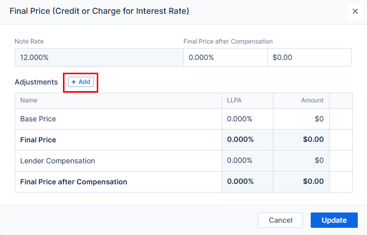Edit the Lender Compensation LLPA cell
367x235 pixels.
click(247, 161)
